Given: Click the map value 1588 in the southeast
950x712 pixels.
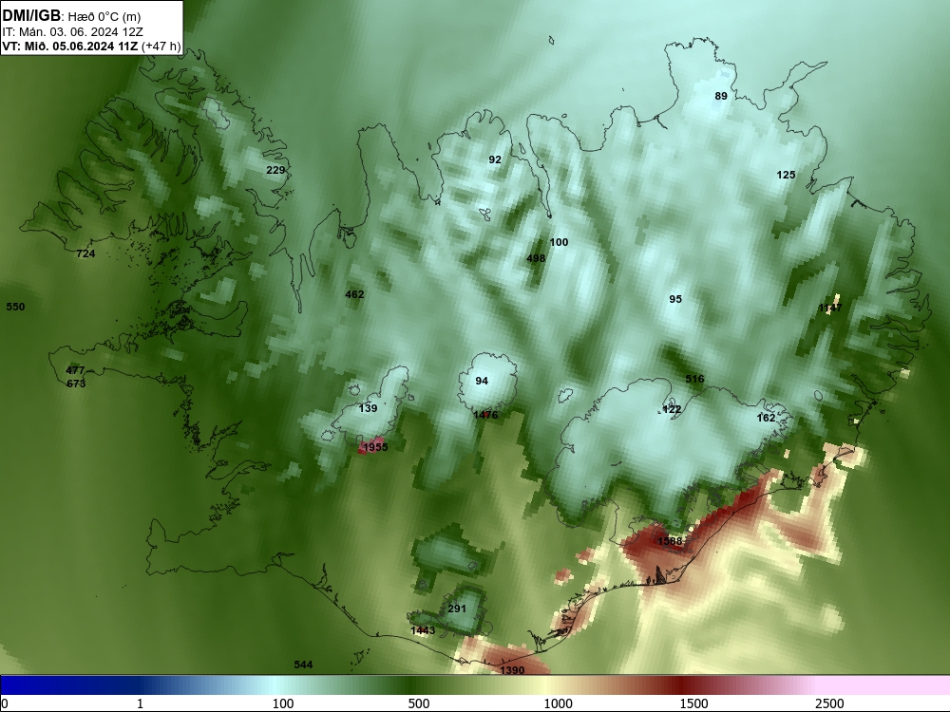Looking at the screenshot, I should click(670, 541).
